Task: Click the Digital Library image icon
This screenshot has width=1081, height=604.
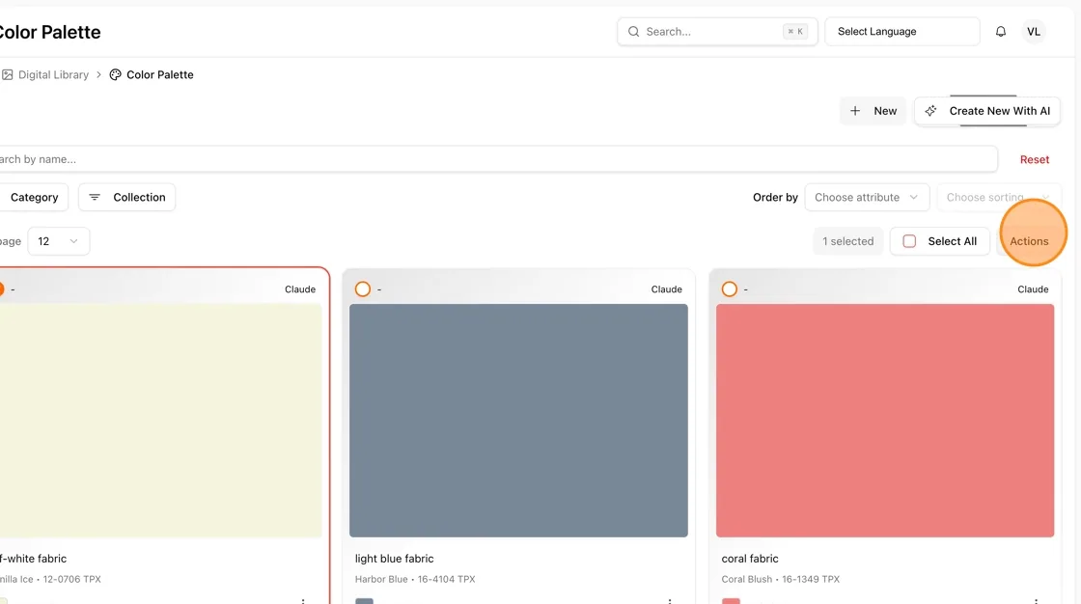Action: 7,74
